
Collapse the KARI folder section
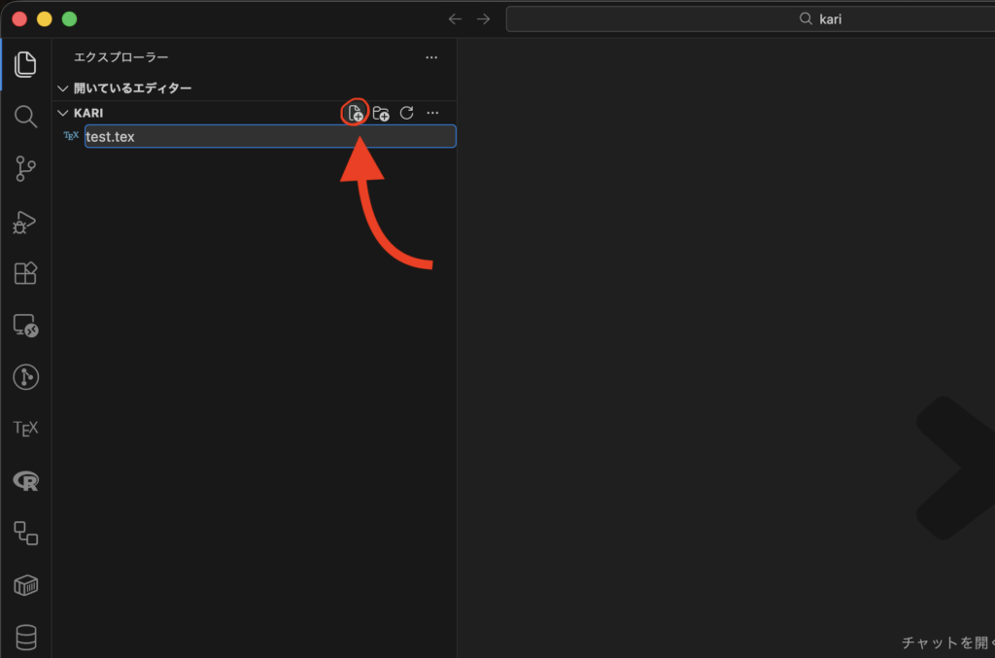tap(63, 113)
